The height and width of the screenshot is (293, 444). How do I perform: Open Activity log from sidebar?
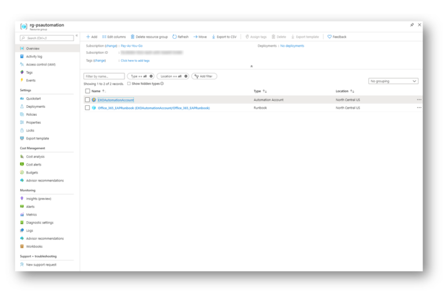click(34, 56)
